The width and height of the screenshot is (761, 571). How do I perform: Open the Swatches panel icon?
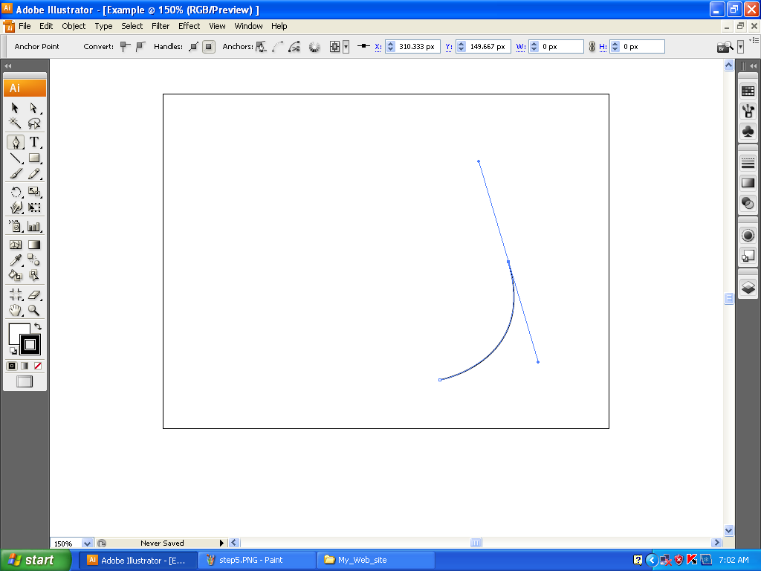tap(748, 91)
